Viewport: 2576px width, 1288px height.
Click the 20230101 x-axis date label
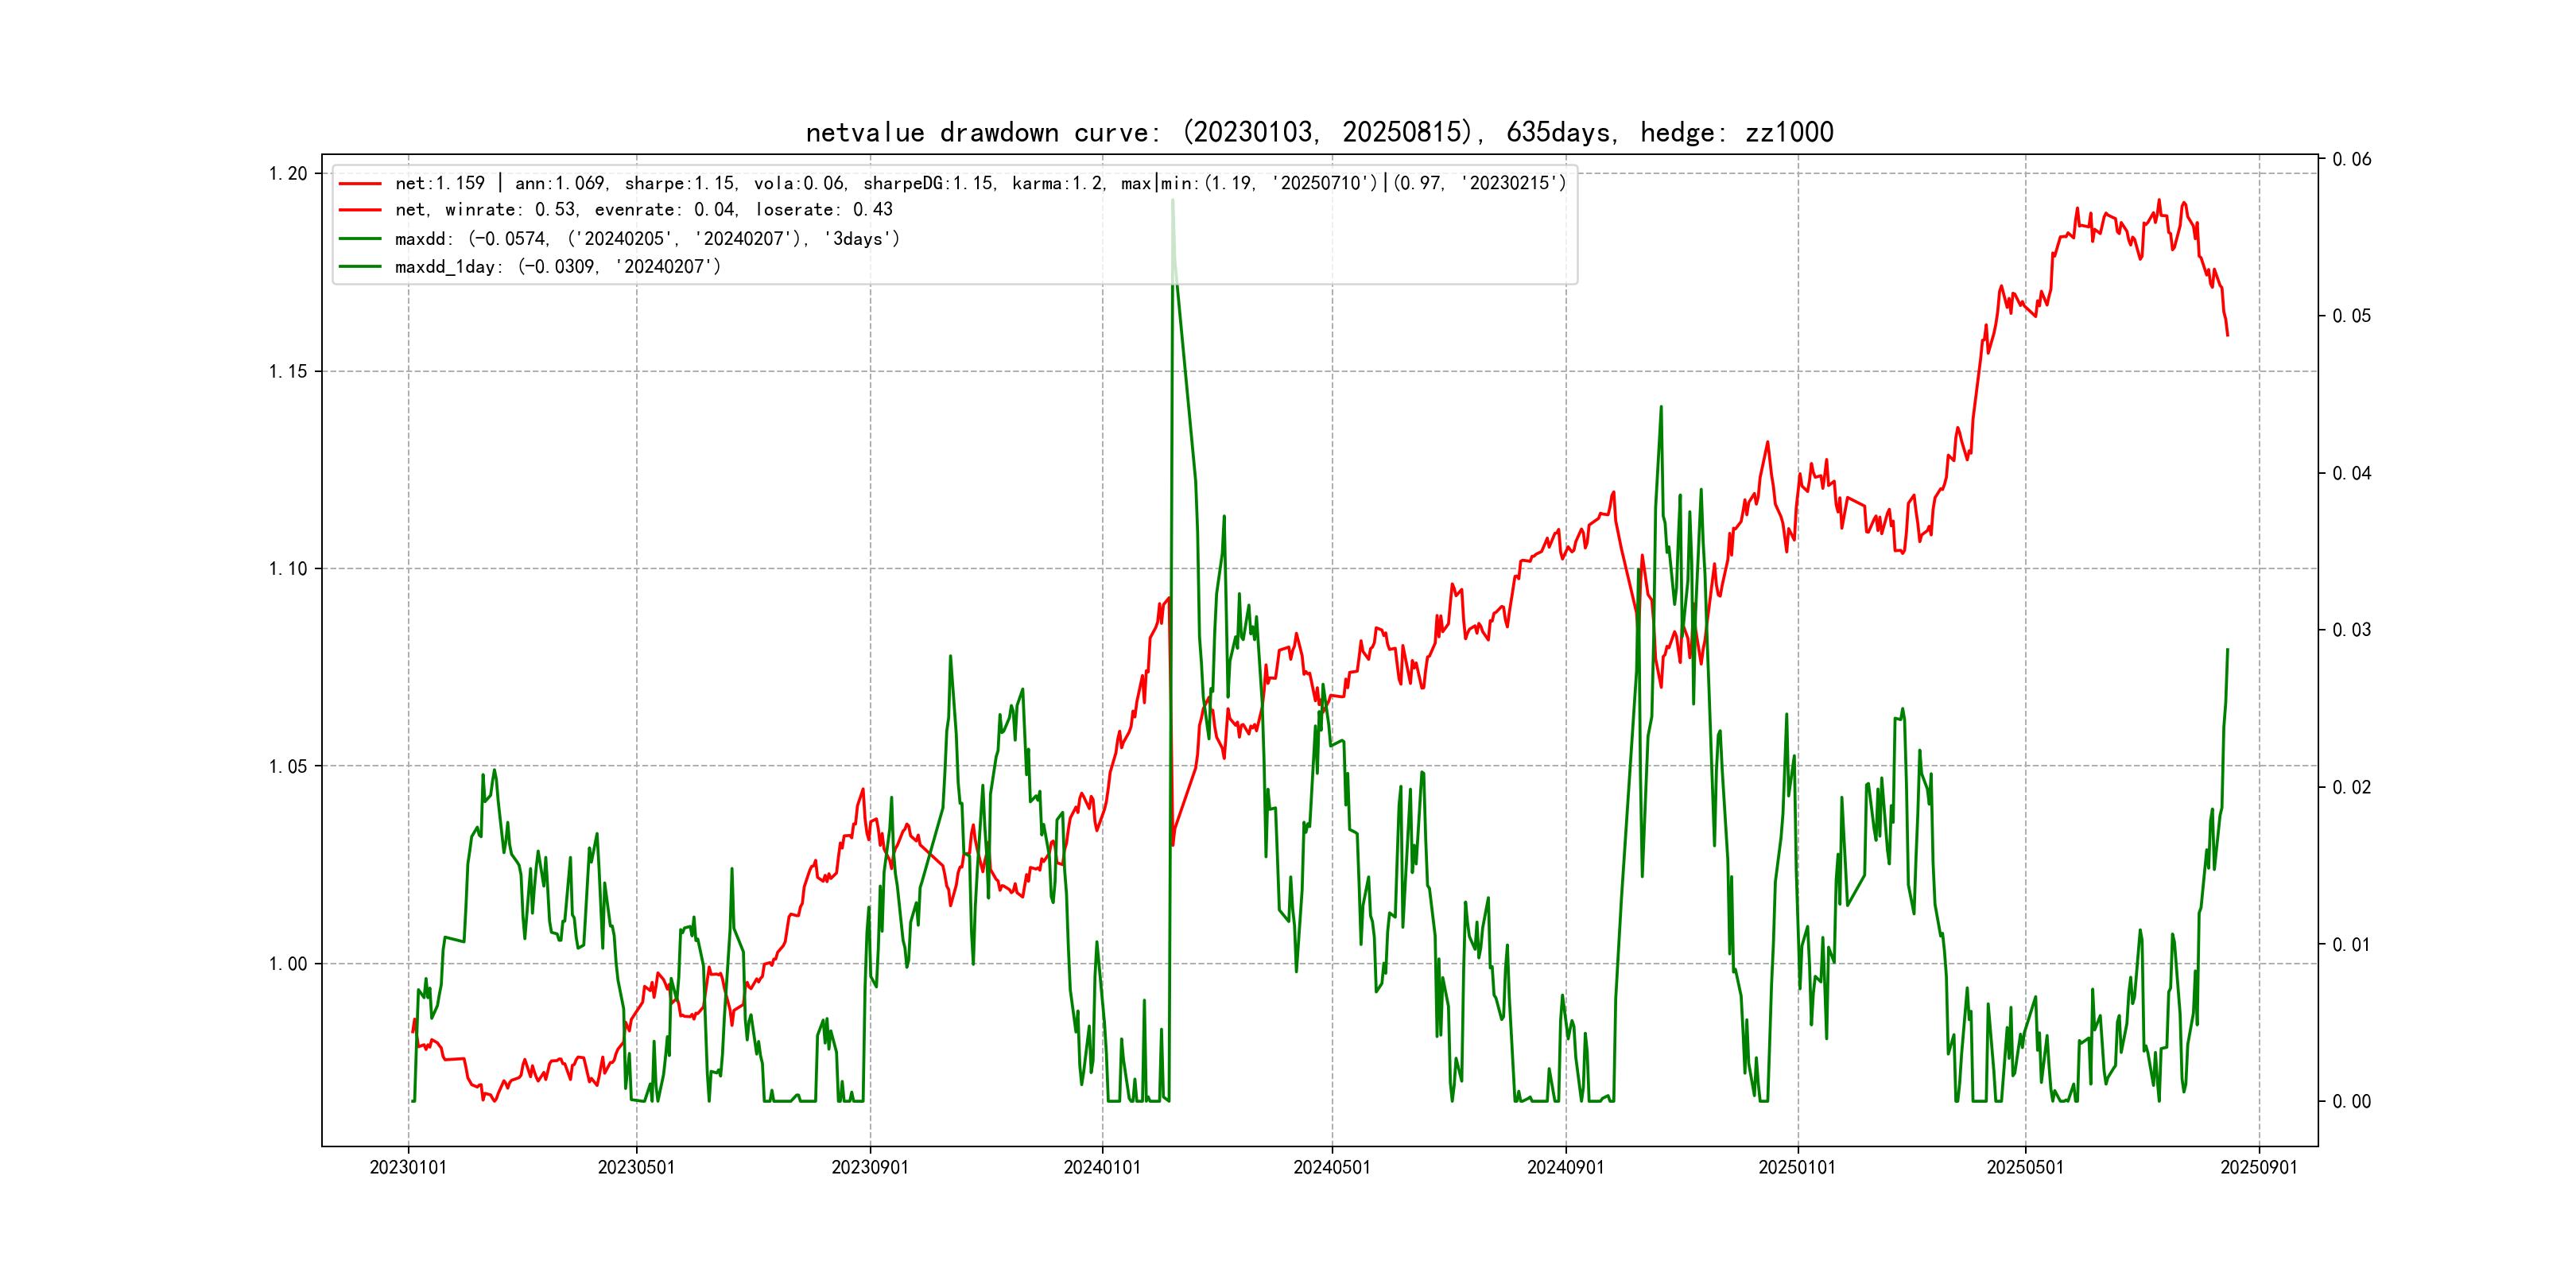coord(408,1167)
